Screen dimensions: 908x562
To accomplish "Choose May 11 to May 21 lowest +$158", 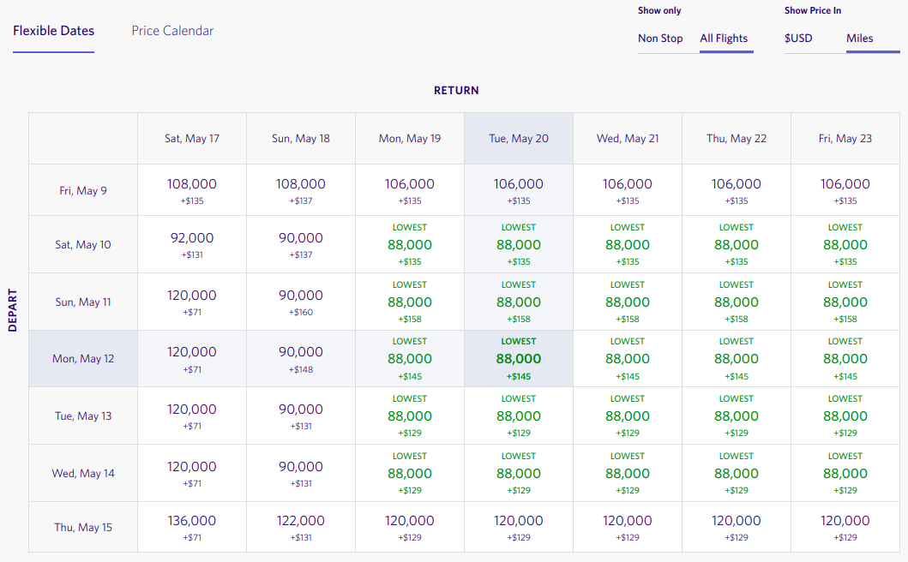I will click(627, 302).
